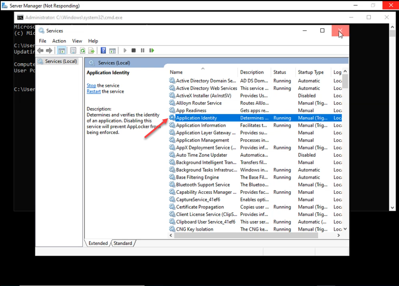The height and width of the screenshot is (286, 399).
Task: Select Client License Service (ClipSVC) row
Action: pyautogui.click(x=255, y=214)
